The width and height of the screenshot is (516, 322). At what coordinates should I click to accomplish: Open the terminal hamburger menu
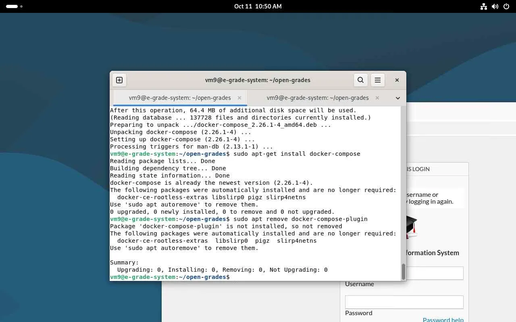point(378,80)
